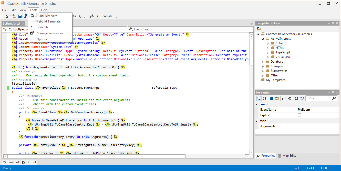
Task: Click the Open file toolbar icon
Action: (14, 16)
